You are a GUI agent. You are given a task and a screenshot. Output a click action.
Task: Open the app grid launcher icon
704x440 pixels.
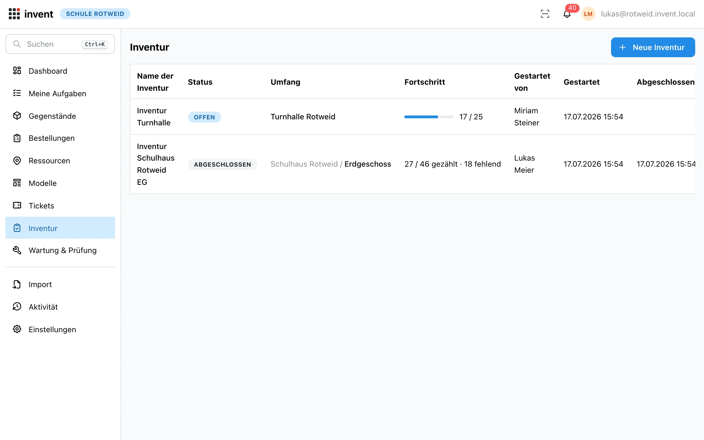click(14, 14)
